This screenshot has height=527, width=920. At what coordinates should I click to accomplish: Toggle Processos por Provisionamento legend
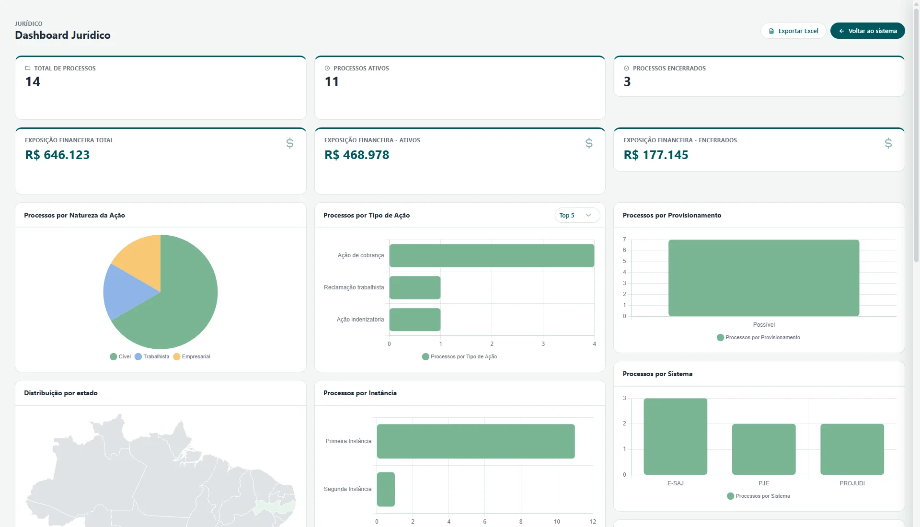click(x=759, y=337)
